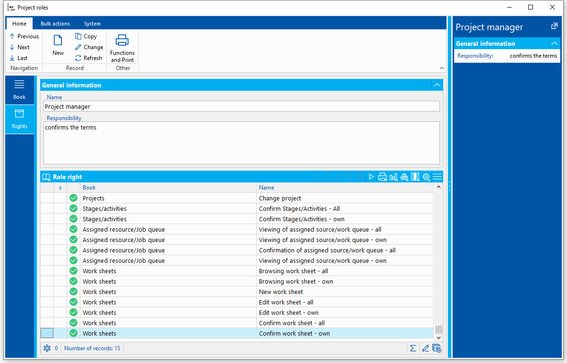Open hamburger menu in Role right toolbar
567x363 pixels.
[438, 177]
